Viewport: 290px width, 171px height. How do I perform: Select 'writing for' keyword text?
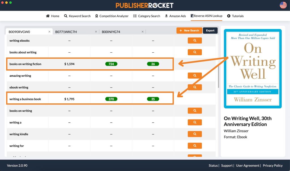(x=17, y=146)
